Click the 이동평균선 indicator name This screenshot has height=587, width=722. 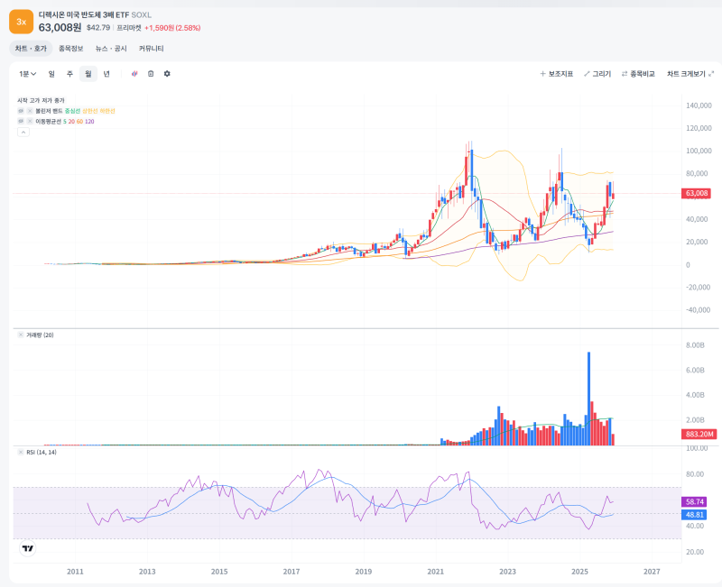49,122
